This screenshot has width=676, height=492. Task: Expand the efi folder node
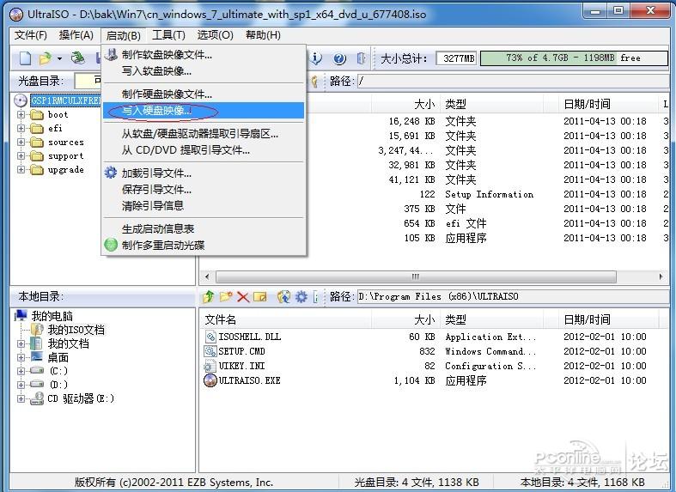pos(21,129)
